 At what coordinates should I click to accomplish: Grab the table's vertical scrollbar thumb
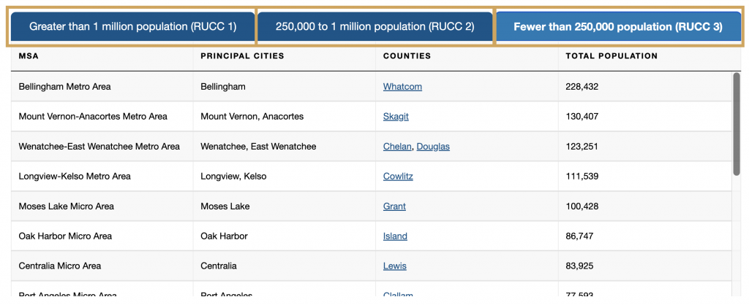[x=737, y=124]
